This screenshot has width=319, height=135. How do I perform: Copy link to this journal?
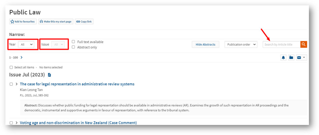[x=84, y=22]
